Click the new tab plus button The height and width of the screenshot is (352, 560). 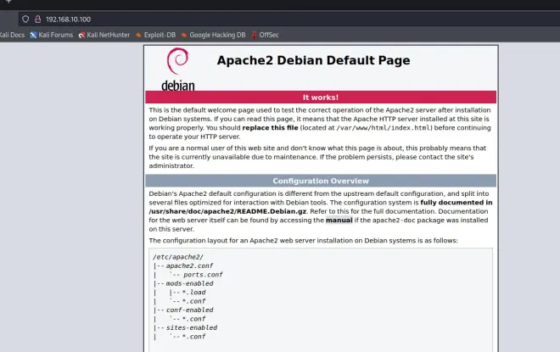pyautogui.click(x=8, y=2)
